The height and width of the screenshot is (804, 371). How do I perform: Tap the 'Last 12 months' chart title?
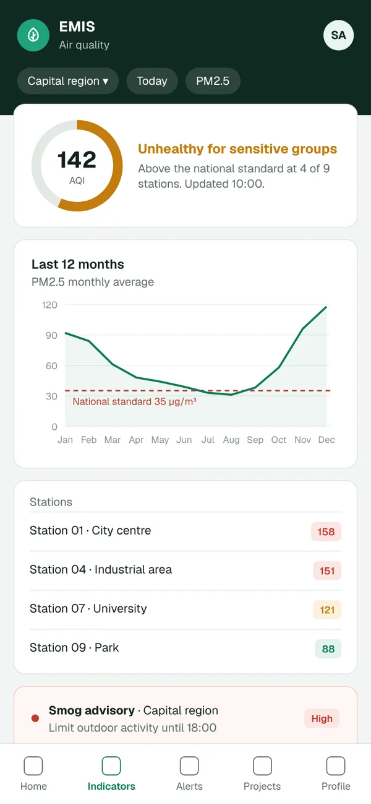coord(78,264)
